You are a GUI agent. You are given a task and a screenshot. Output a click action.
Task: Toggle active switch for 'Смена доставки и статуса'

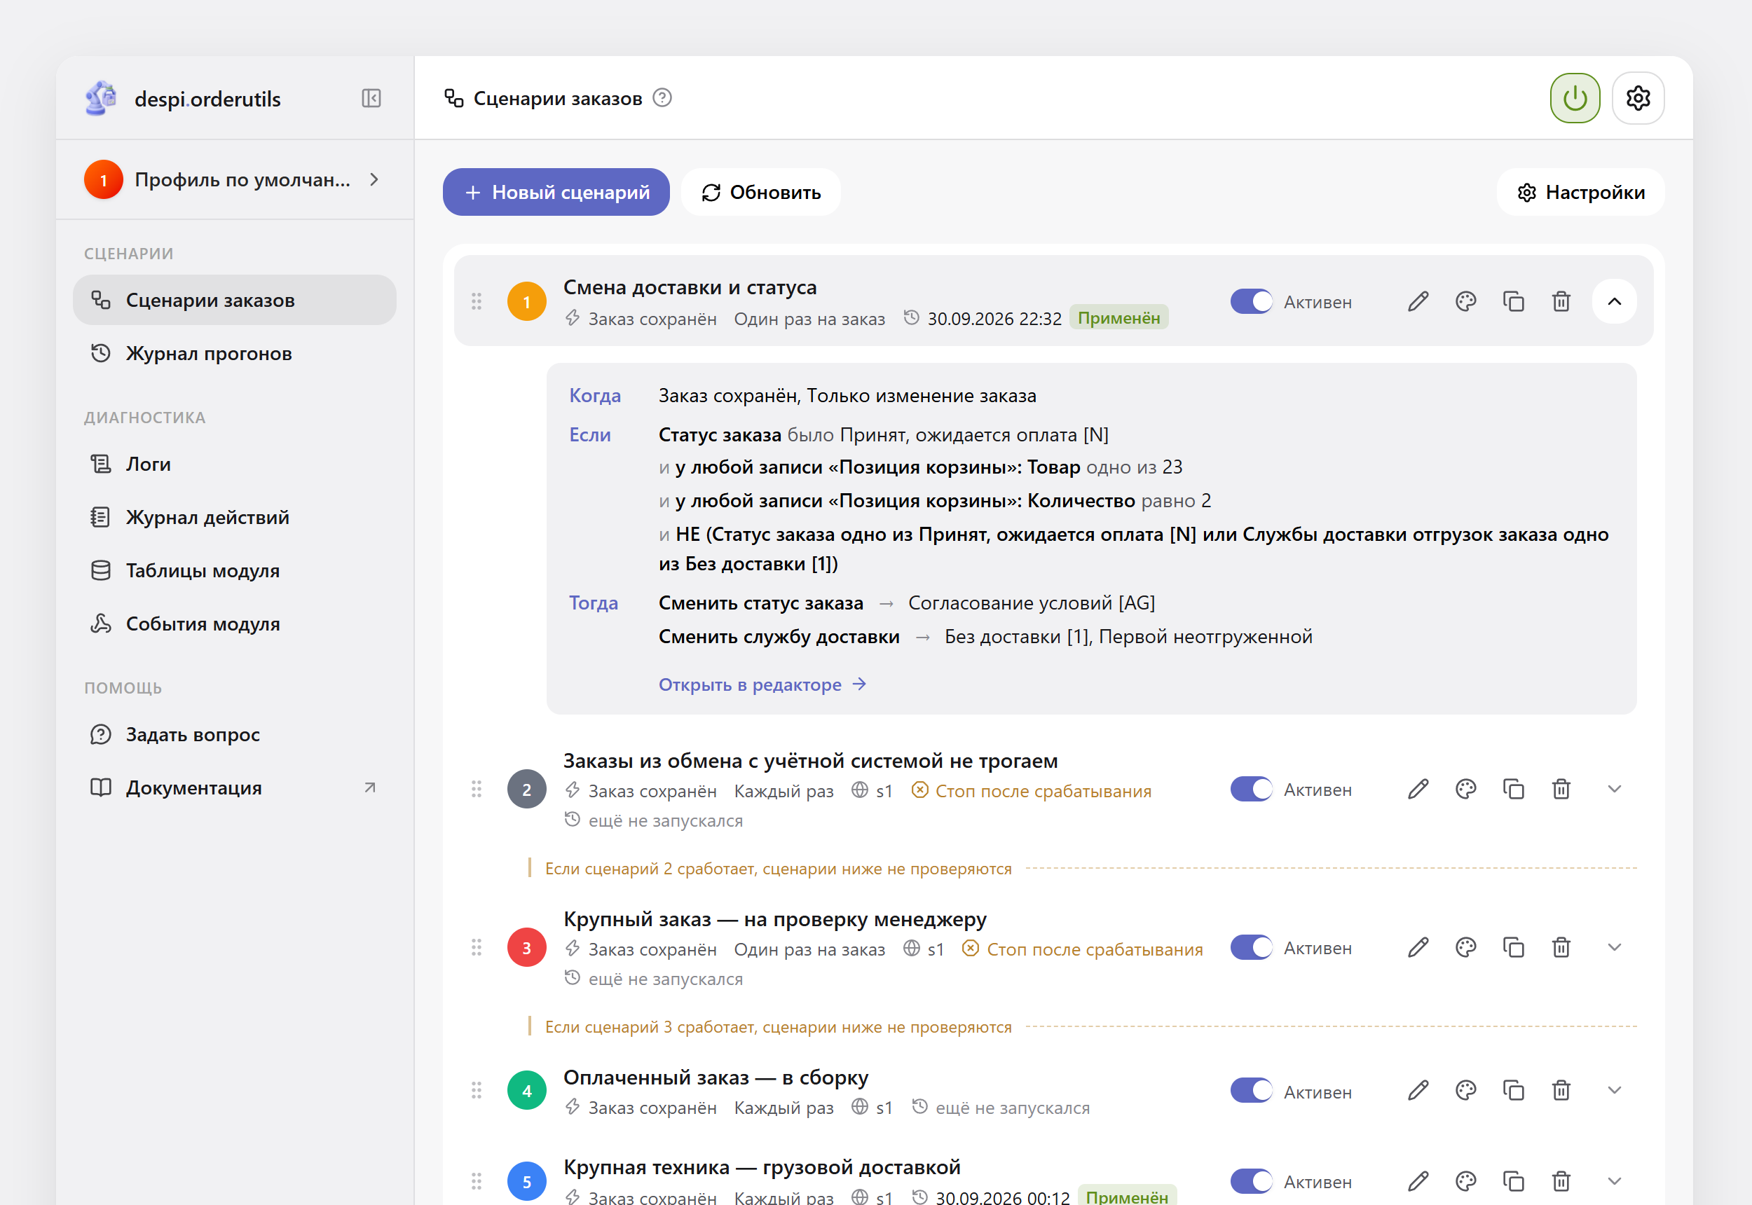click(x=1252, y=302)
